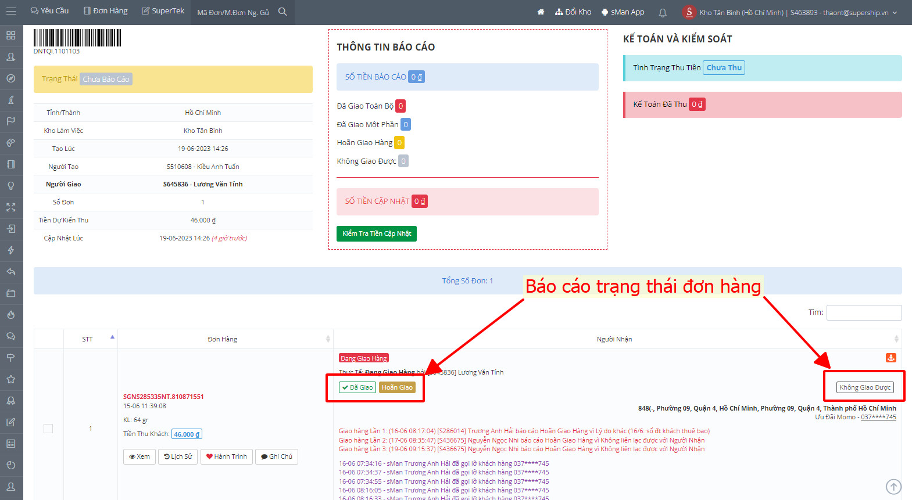This screenshot has width=912, height=500.
Task: Click Ghi Chú button for the order
Action: click(277, 456)
